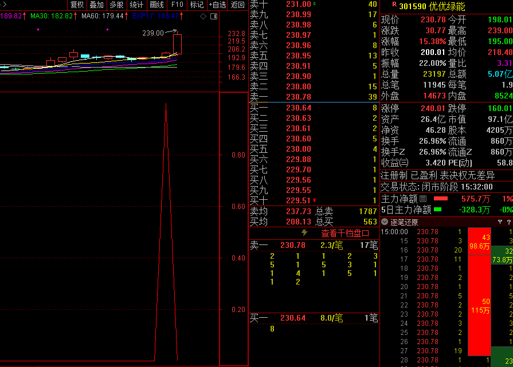
Task: Click the lightning bolt icon by 查看千档盘口
Action: click(304, 233)
